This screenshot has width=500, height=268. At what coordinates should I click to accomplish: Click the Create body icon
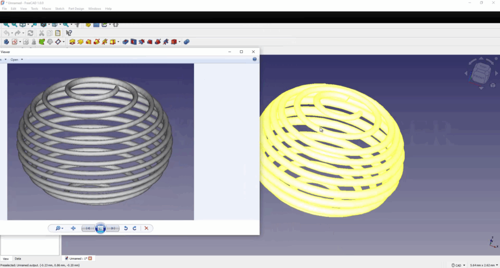click(x=6, y=42)
